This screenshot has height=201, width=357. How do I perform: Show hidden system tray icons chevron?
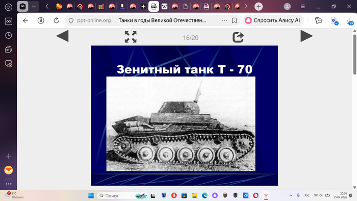[x=291, y=195]
